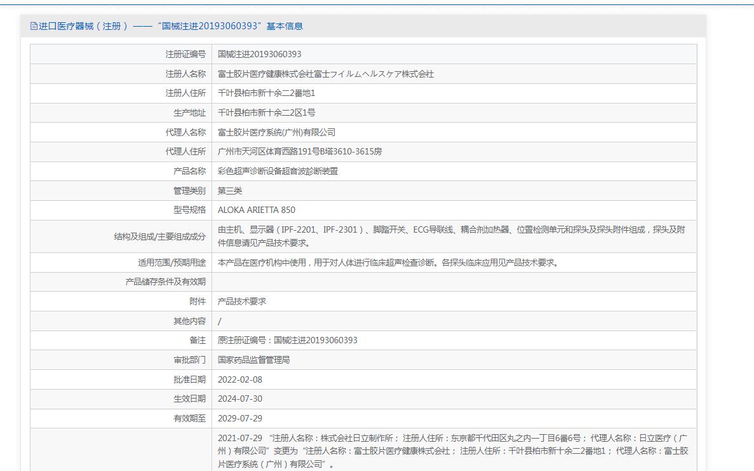
Task: Select the 产品储存条件及有效期 label
Action: (165, 282)
